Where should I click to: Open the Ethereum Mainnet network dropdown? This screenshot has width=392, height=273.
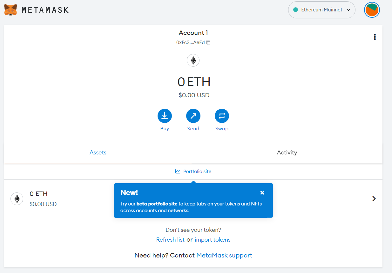[321, 10]
